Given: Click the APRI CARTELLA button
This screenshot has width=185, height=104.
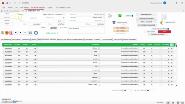Looking at the screenshot, I should (x=121, y=31).
